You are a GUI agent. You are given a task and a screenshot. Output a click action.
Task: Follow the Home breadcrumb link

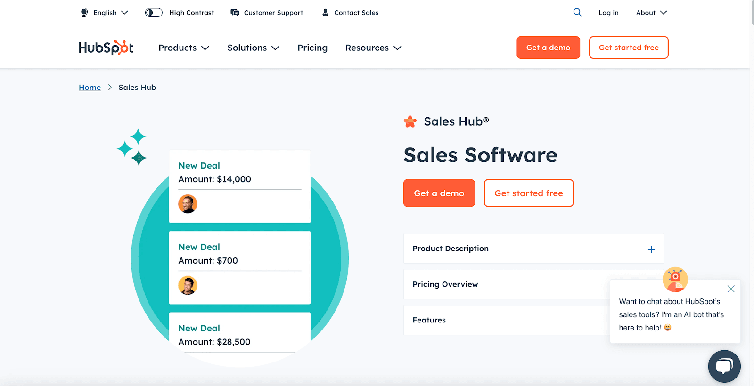[x=90, y=88]
